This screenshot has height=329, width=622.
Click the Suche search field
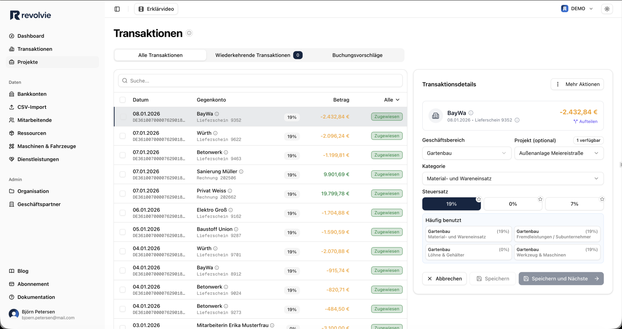tap(260, 81)
